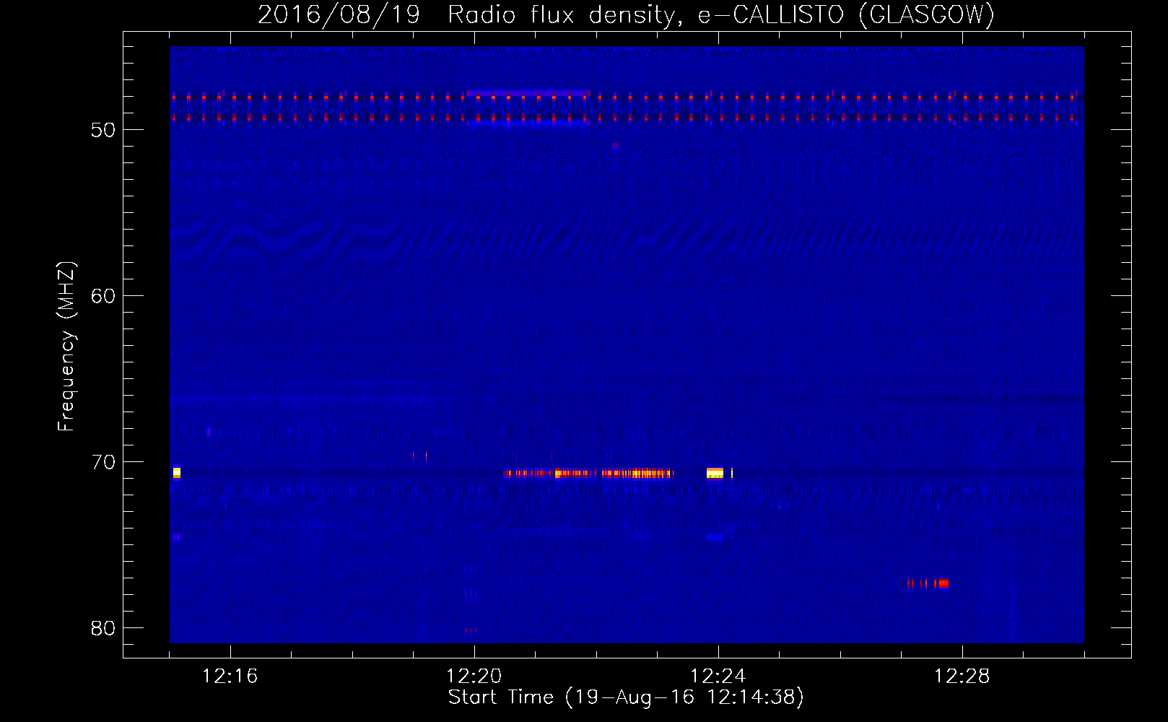1168x722 pixels.
Task: Click the Frequency (MHZ) axis label
Action: [66, 347]
